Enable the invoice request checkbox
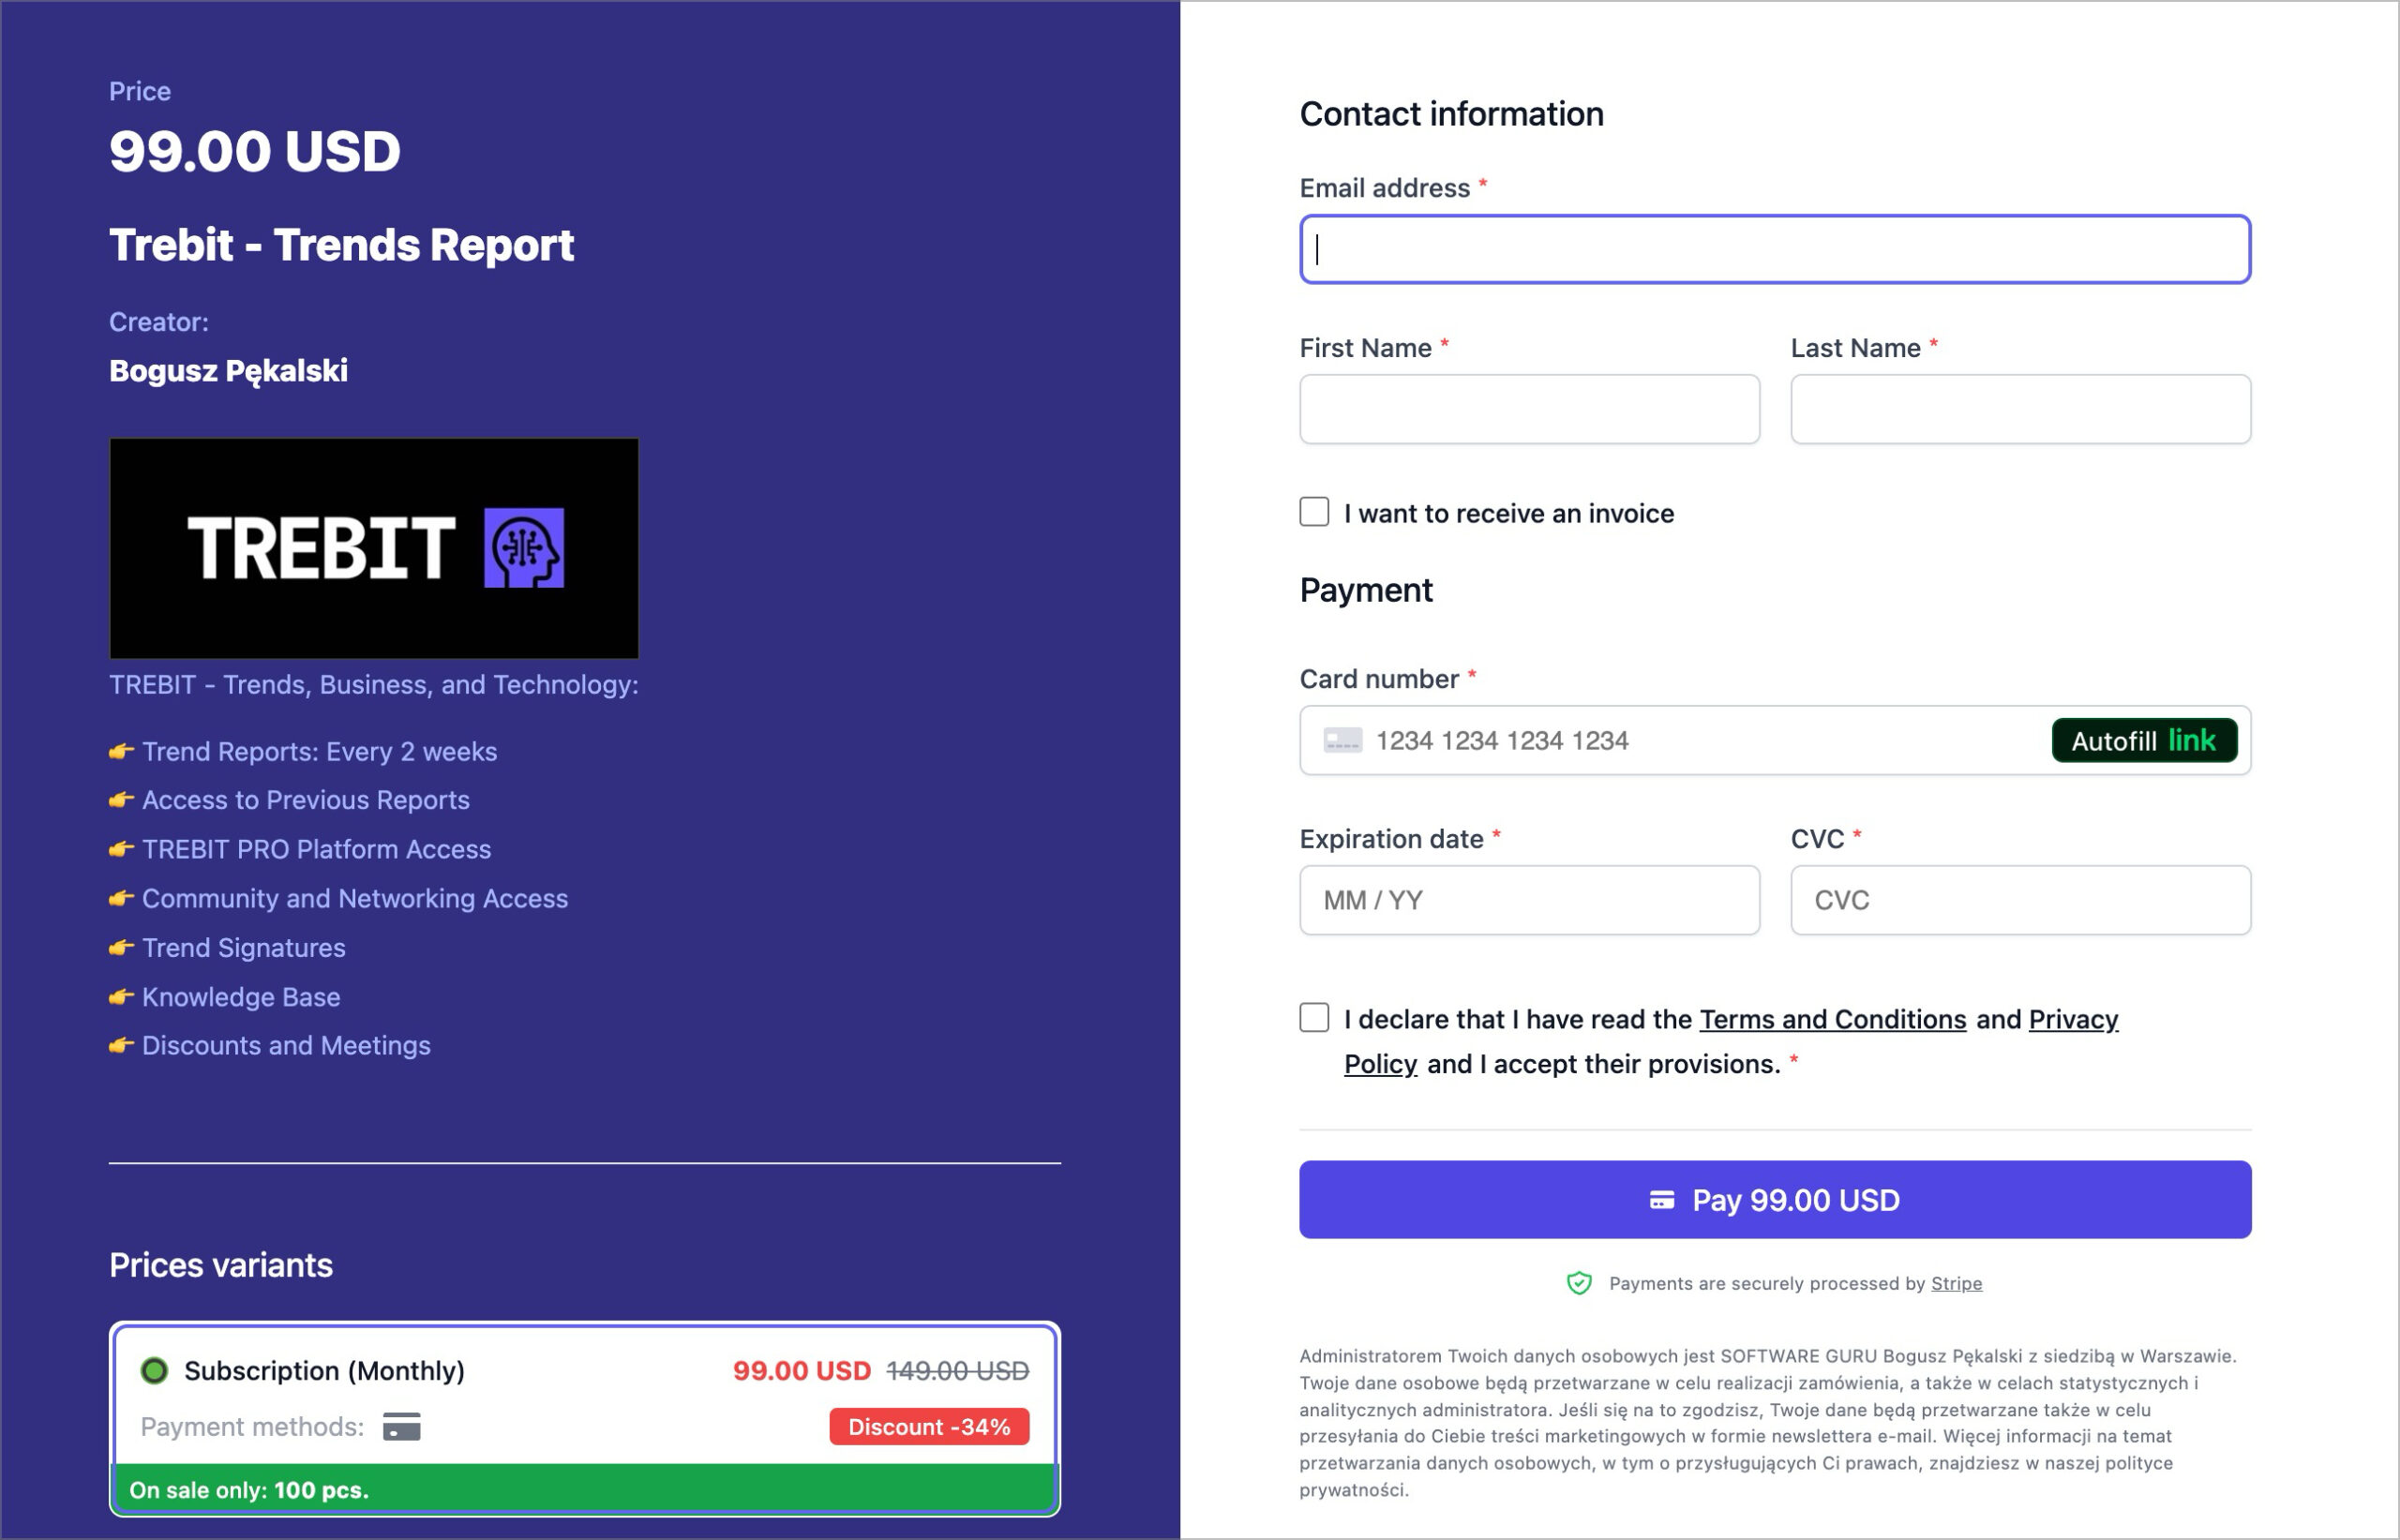 click(x=1314, y=512)
